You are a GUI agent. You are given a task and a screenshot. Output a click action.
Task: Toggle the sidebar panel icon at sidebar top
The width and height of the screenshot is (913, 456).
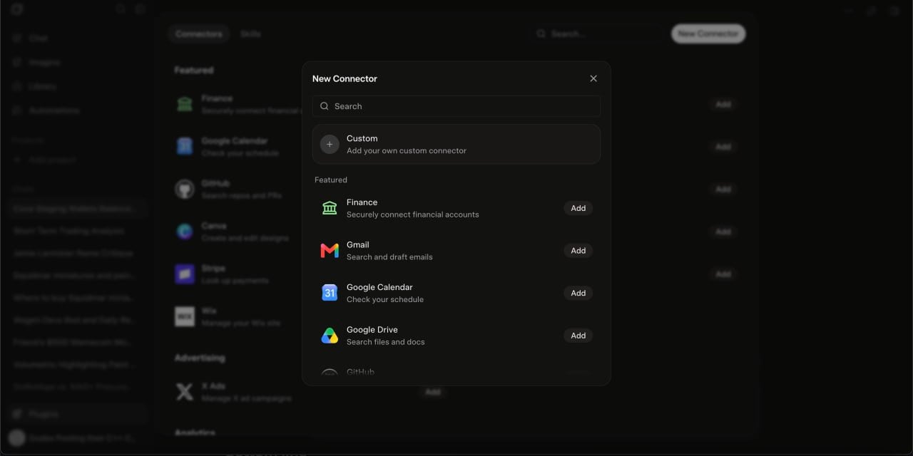pos(141,9)
